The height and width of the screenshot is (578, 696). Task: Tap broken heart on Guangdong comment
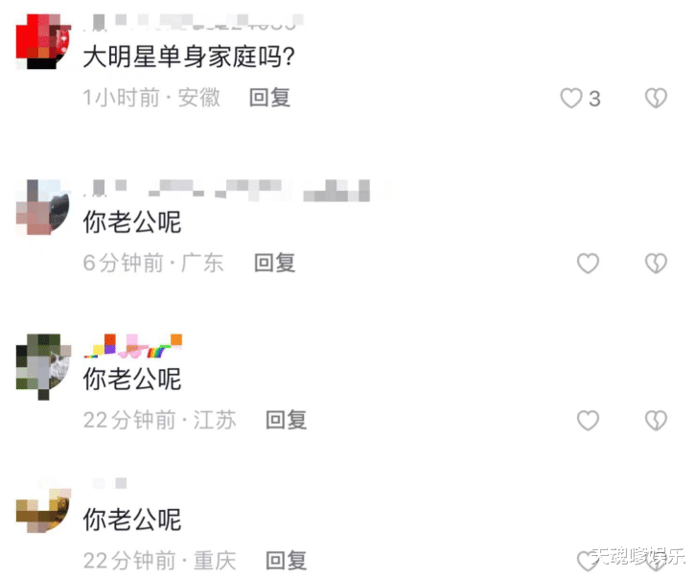656,264
